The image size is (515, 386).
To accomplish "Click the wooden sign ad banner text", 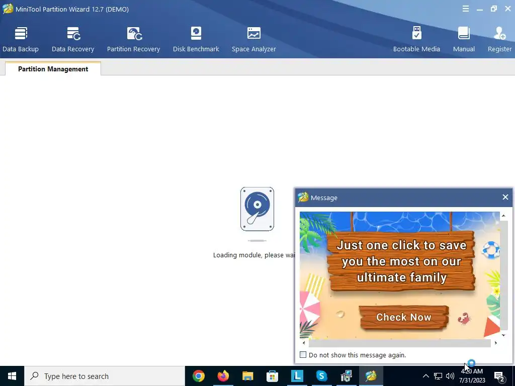I will pos(401,261).
